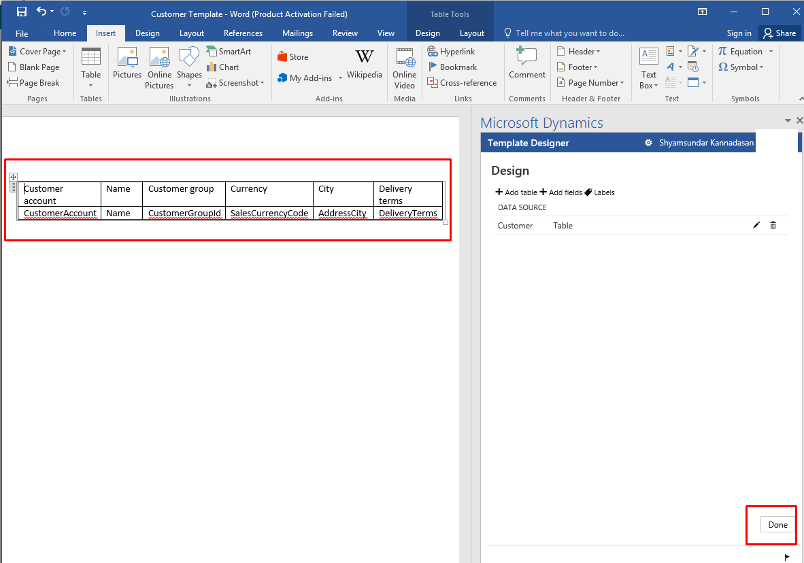Insert a Cross-reference
804x563 pixels.
click(x=461, y=82)
